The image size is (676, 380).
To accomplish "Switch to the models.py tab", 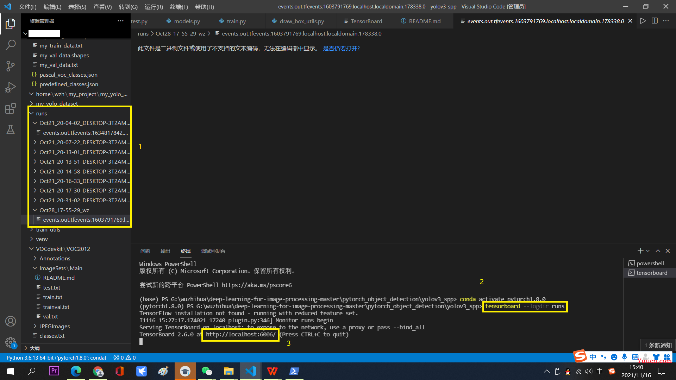I will (x=187, y=21).
